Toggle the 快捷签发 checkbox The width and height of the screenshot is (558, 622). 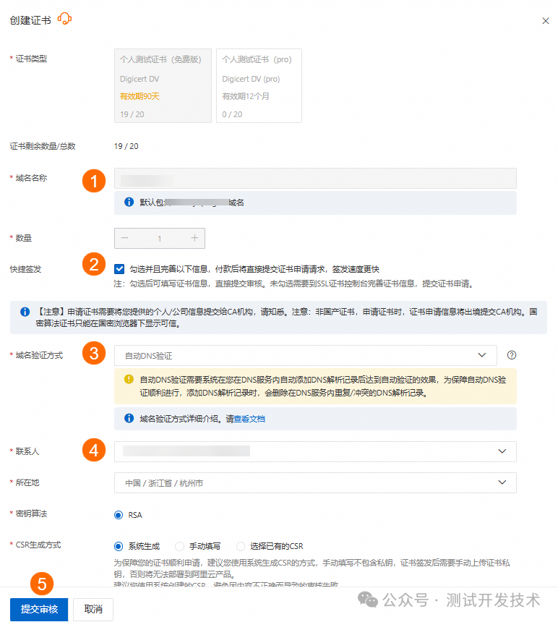(119, 269)
